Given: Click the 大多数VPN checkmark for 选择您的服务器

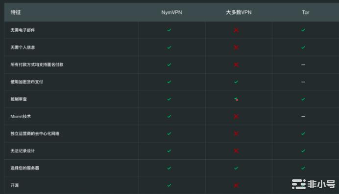Looking at the screenshot, I should (x=236, y=168).
